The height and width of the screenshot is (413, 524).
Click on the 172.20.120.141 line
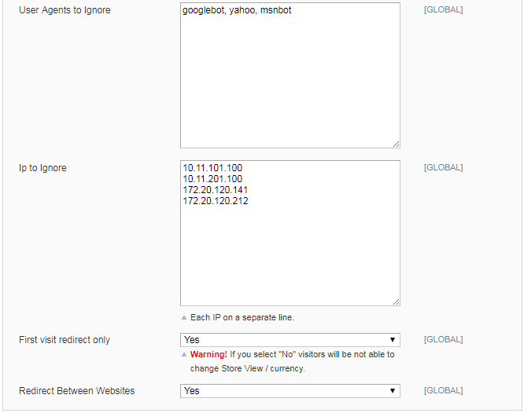pos(216,190)
